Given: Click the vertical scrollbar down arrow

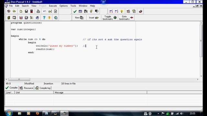Looking at the screenshot, I should coord(201,76).
